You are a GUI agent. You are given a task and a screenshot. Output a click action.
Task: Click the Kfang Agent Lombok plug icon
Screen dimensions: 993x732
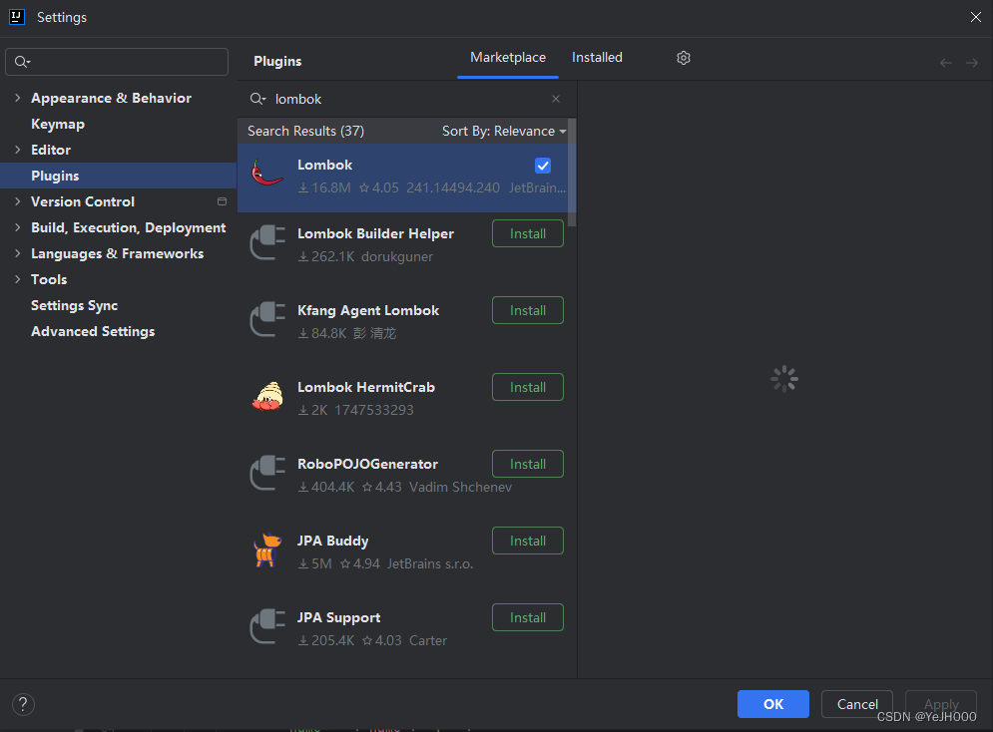pyautogui.click(x=267, y=319)
